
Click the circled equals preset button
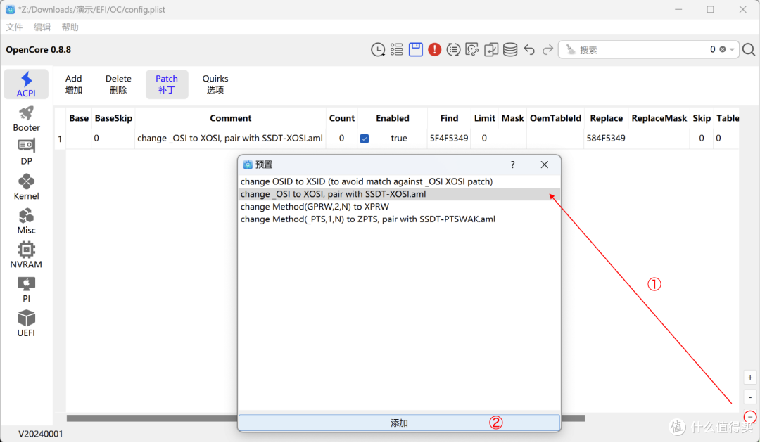pos(750,417)
